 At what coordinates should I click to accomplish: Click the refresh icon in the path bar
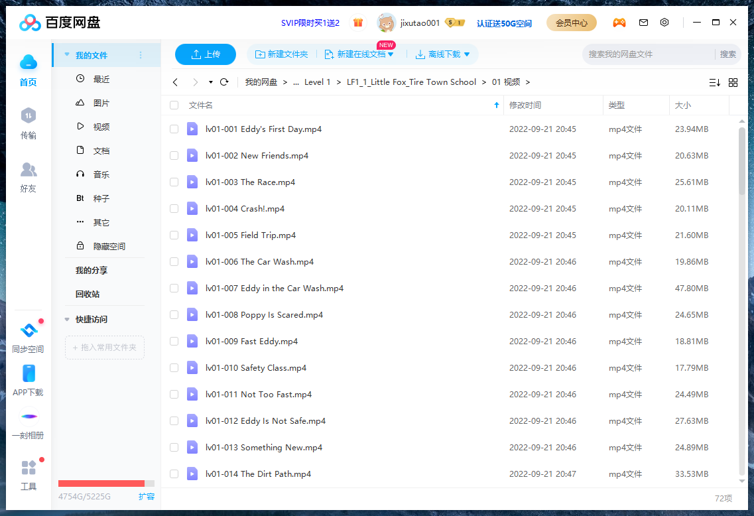pyautogui.click(x=224, y=82)
